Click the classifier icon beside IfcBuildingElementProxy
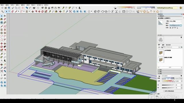This screenshot has height=103, width=184. tap(181, 8)
